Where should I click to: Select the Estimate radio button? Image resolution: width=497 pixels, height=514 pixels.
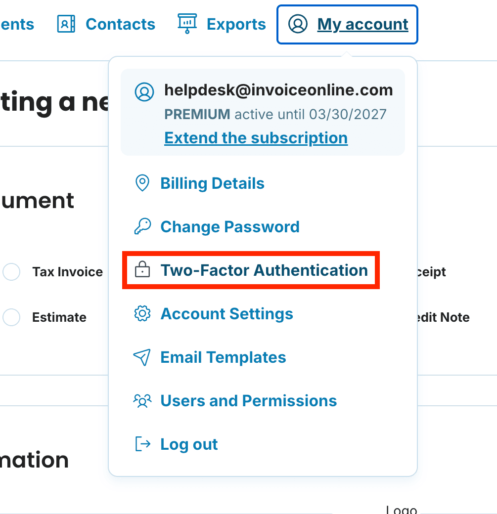(x=11, y=317)
